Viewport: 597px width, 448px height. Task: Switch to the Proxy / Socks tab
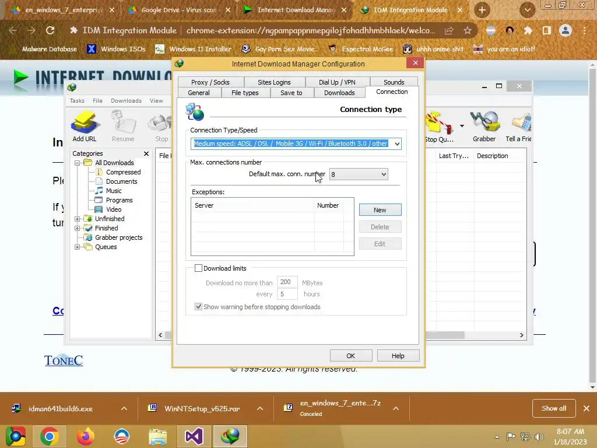[x=210, y=82]
